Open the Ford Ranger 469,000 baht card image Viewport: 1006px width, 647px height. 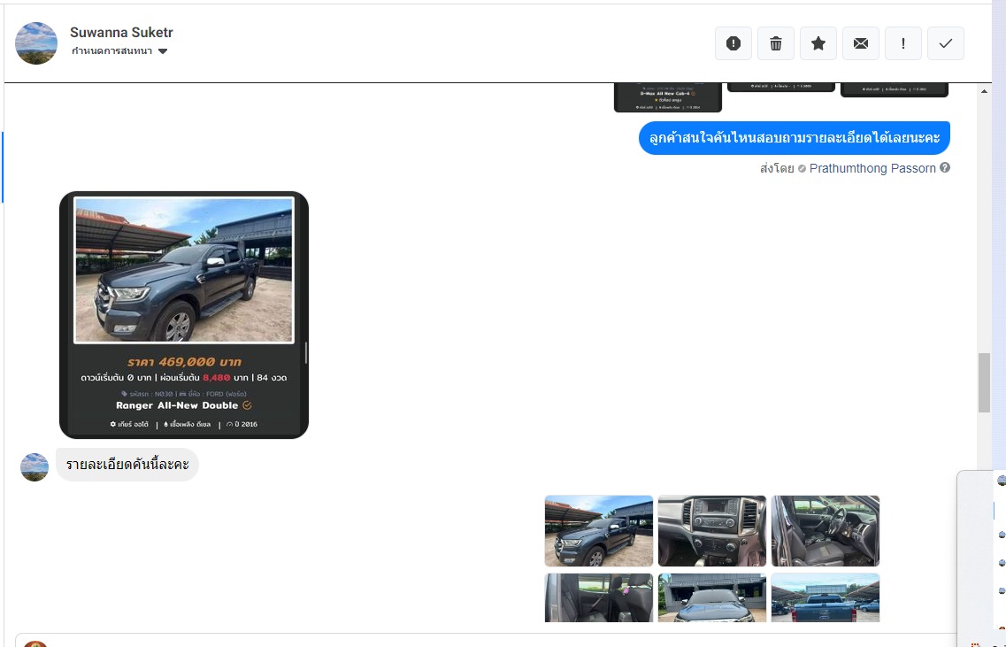(x=184, y=314)
